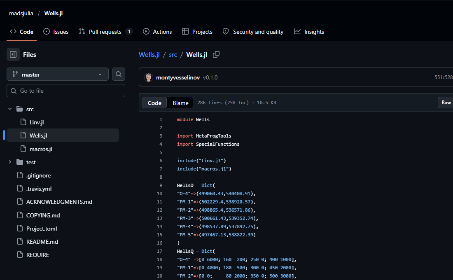Focus the Go to file field

(x=66, y=91)
